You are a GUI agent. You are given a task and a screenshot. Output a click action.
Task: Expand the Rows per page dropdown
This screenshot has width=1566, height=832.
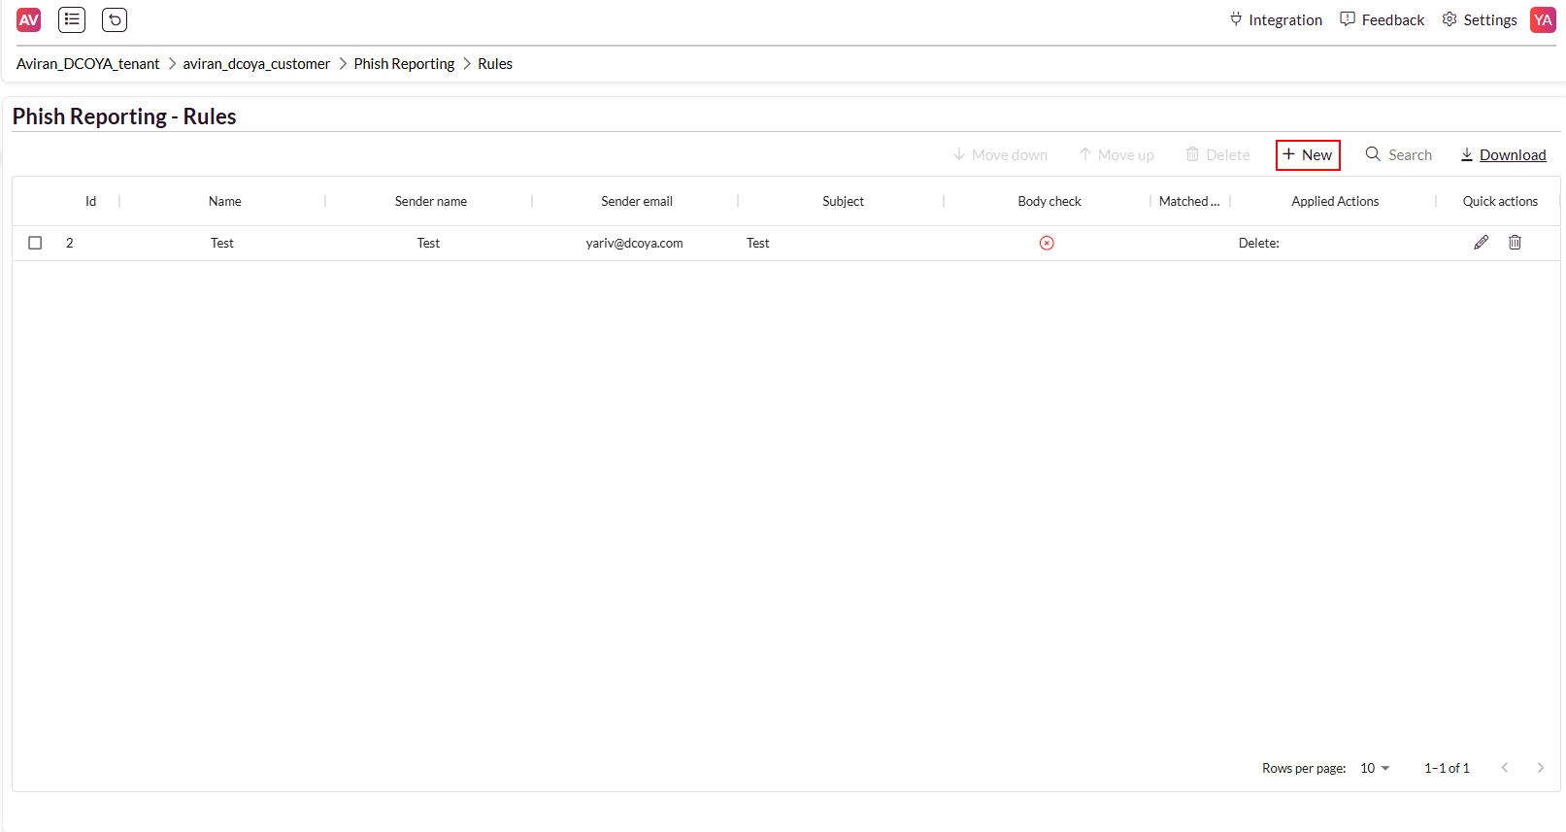click(x=1375, y=768)
